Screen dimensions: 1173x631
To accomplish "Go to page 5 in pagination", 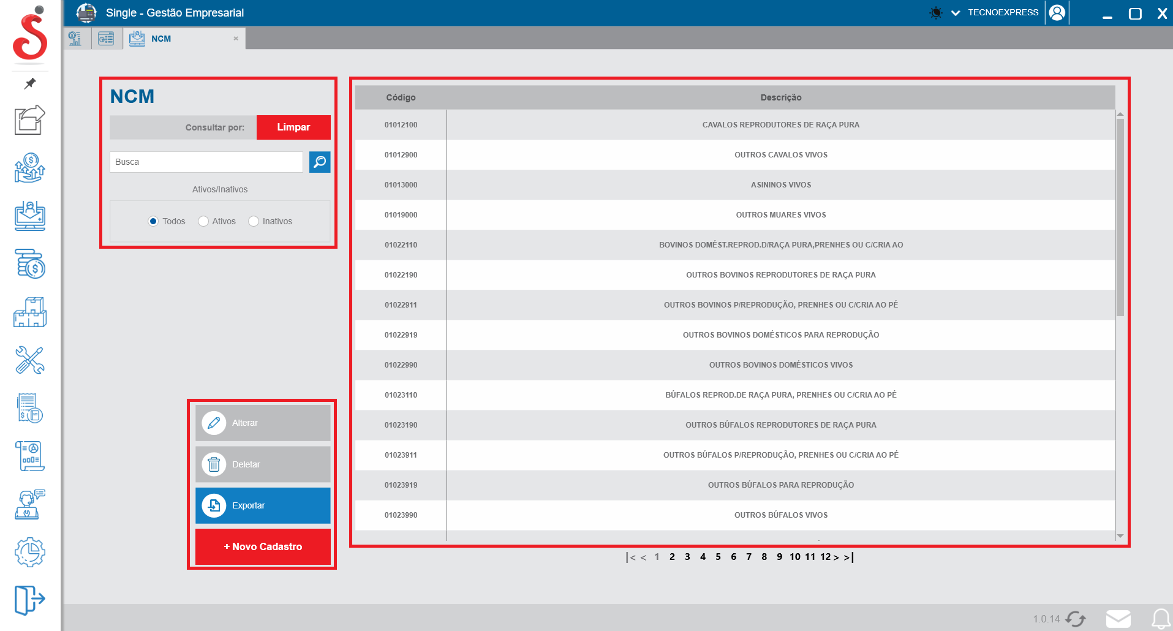I will click(718, 557).
